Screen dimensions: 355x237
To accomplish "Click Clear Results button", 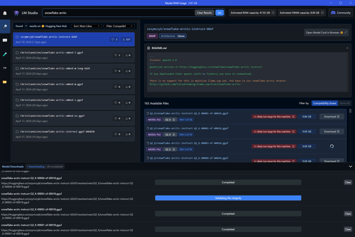I will pyautogui.click(x=204, y=13).
